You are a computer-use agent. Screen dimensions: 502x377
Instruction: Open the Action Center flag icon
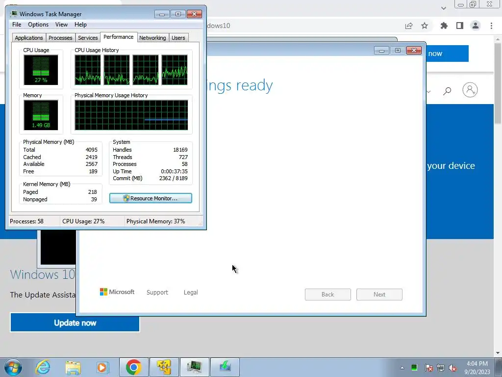tap(429, 368)
